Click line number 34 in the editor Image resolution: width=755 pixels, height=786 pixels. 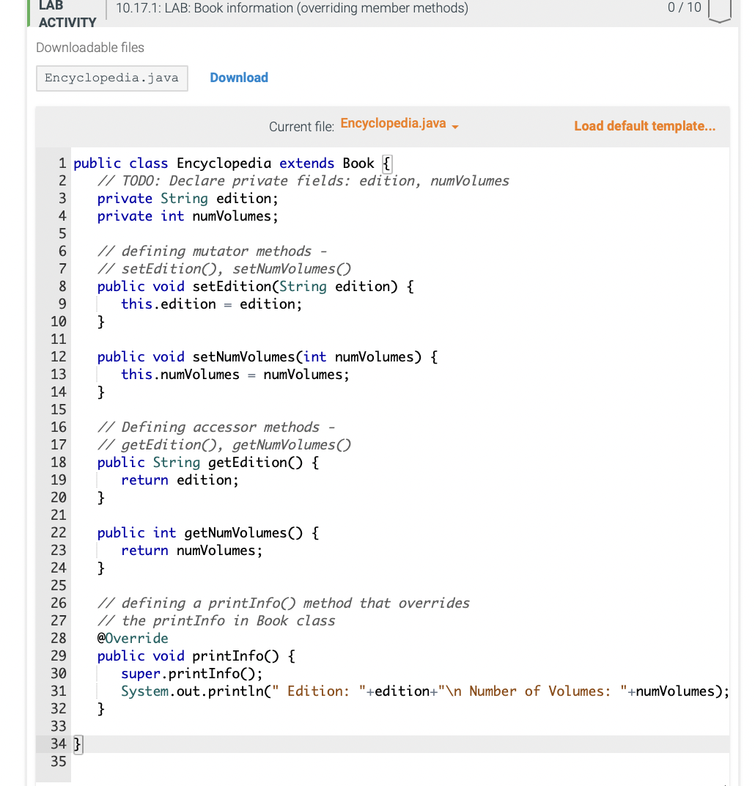(x=58, y=743)
